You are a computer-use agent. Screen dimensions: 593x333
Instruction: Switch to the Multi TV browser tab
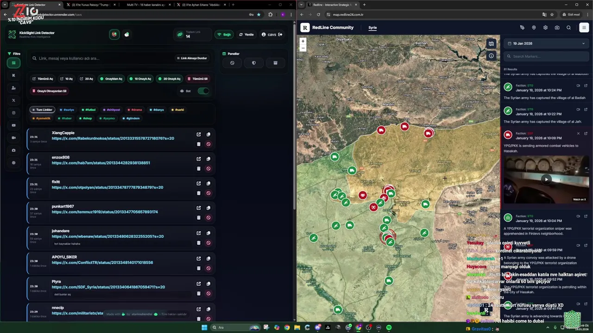coord(146,5)
